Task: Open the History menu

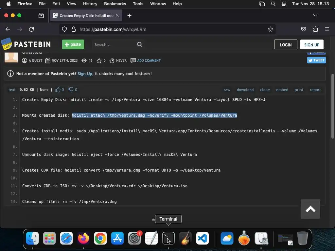Action: (90, 4)
